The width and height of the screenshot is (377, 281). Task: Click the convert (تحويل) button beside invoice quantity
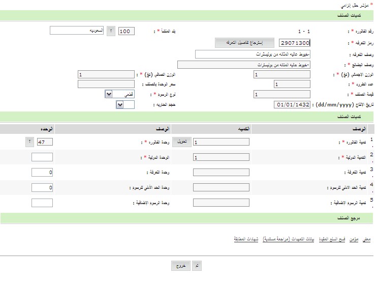click(182, 143)
